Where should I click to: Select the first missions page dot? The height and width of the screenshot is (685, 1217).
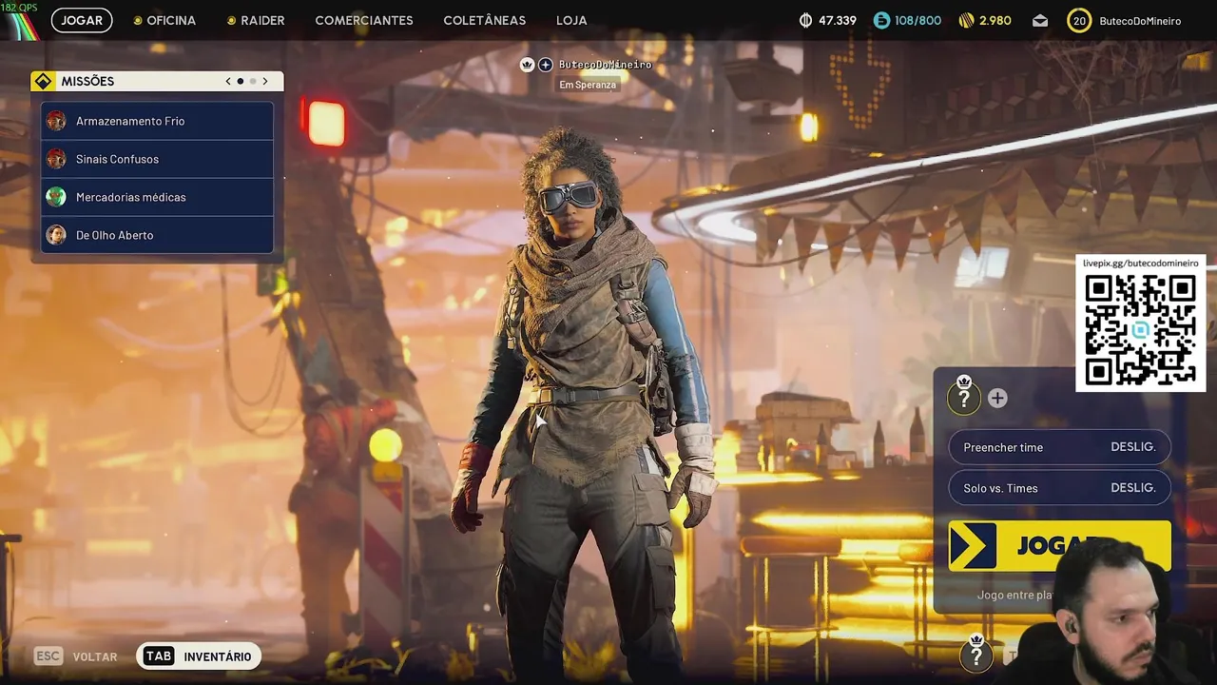(241, 81)
